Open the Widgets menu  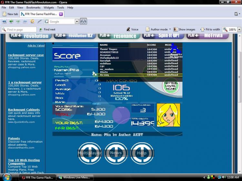coord(49,7)
